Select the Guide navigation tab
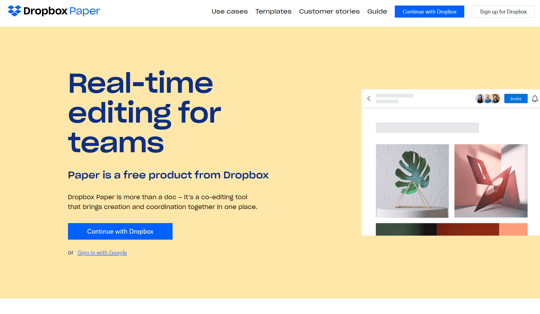 [377, 12]
